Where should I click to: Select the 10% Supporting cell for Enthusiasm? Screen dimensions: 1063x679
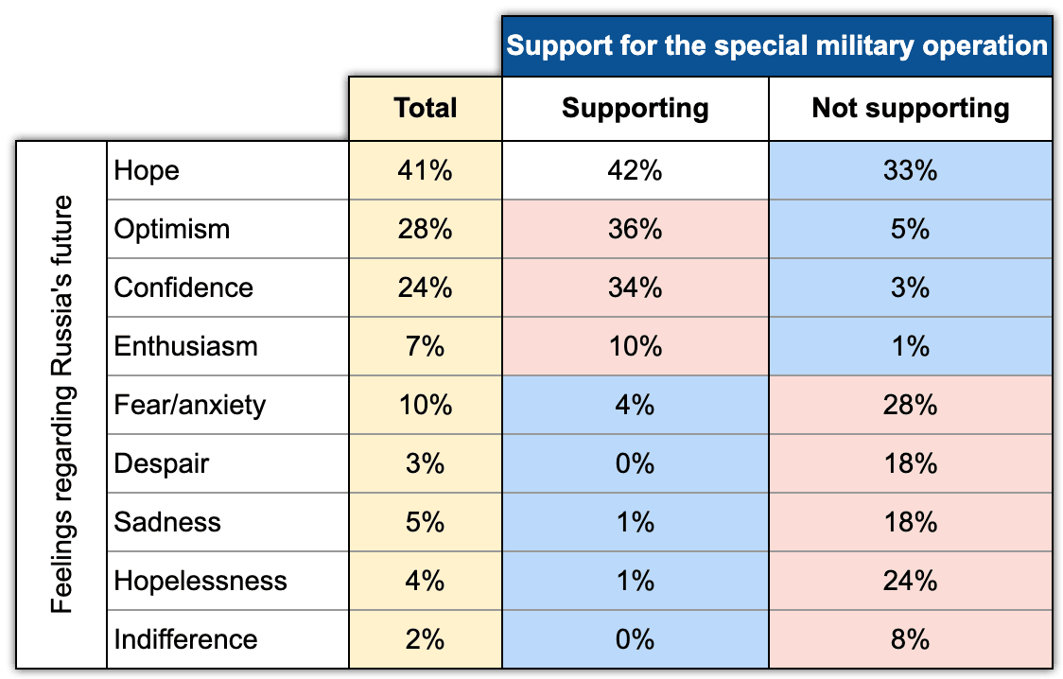(636, 346)
